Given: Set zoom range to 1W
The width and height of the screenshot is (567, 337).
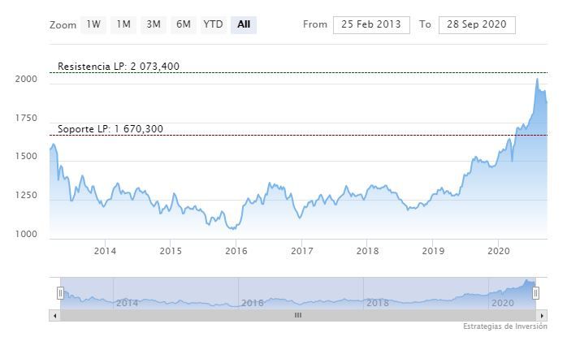Looking at the screenshot, I should click(x=94, y=24).
